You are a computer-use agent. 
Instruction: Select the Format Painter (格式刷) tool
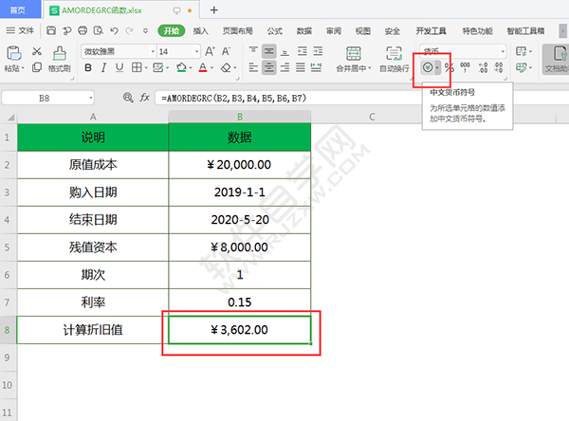pyautogui.click(x=59, y=59)
